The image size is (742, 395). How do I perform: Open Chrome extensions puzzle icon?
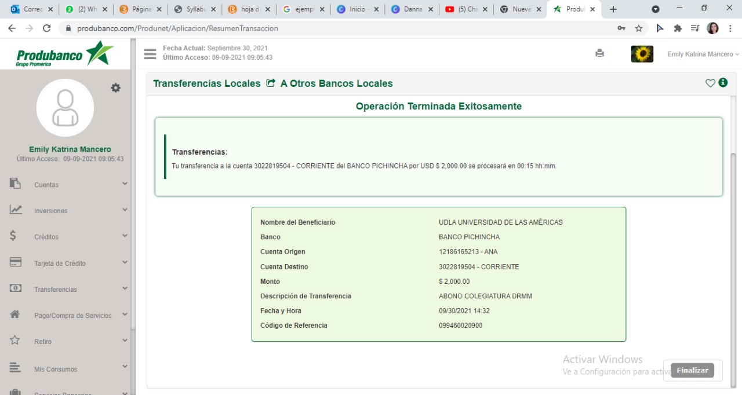[x=678, y=28]
